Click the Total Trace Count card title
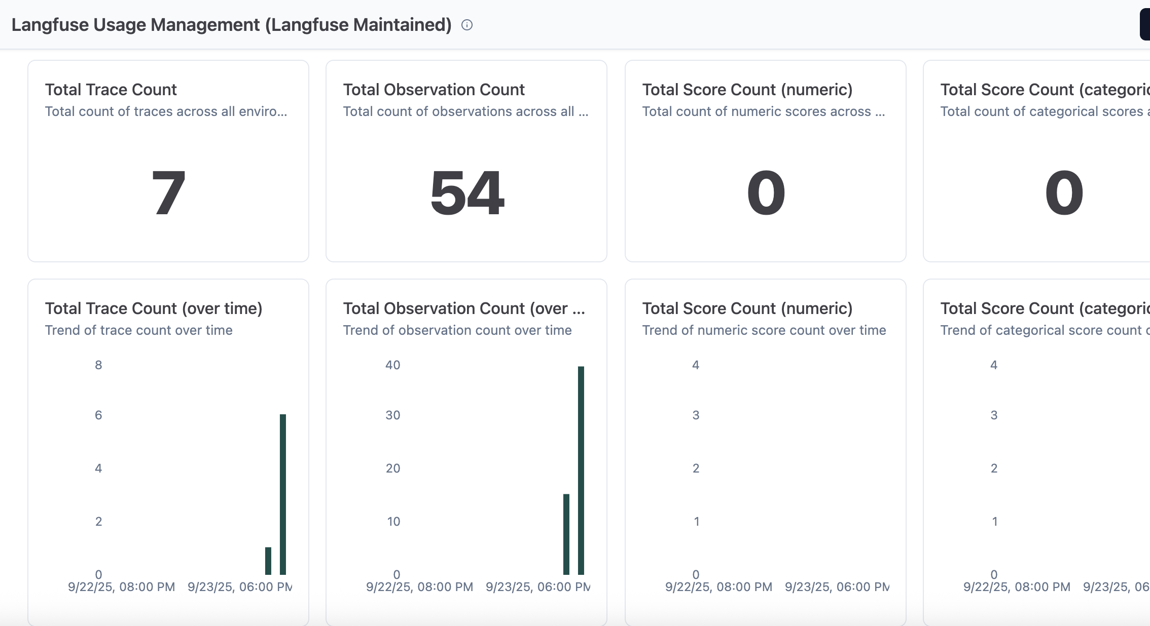Screen dimensions: 1150x626 (x=111, y=90)
